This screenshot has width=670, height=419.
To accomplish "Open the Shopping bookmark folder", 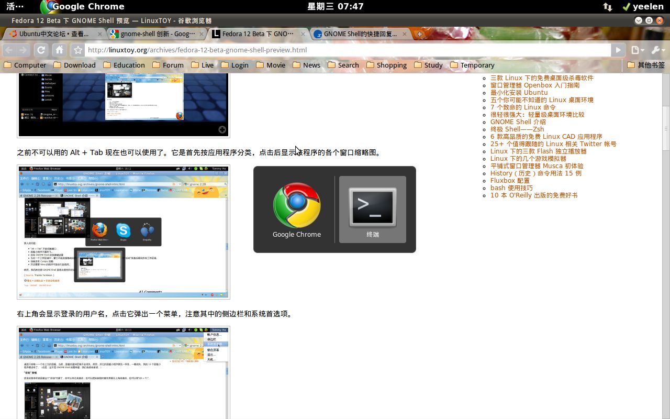I will (x=386, y=65).
